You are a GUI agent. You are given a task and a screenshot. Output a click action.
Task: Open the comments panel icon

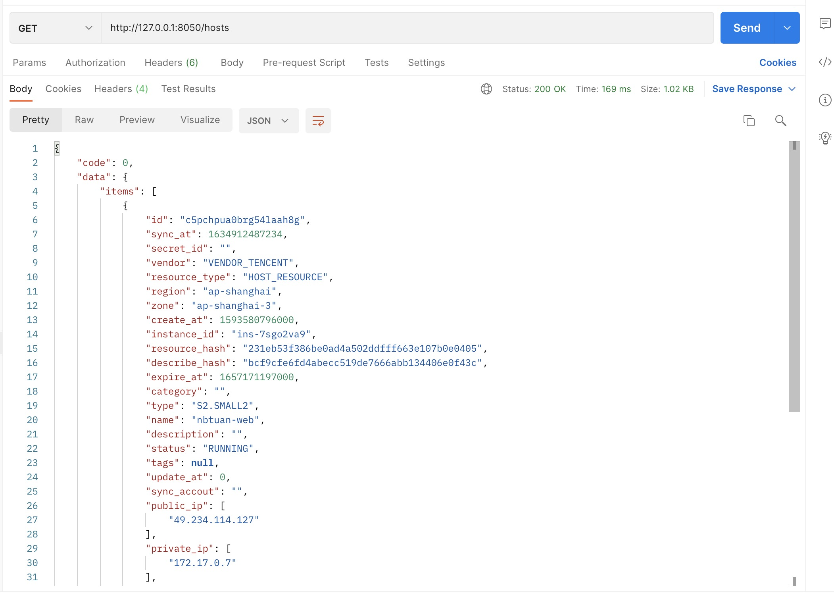pos(825,24)
